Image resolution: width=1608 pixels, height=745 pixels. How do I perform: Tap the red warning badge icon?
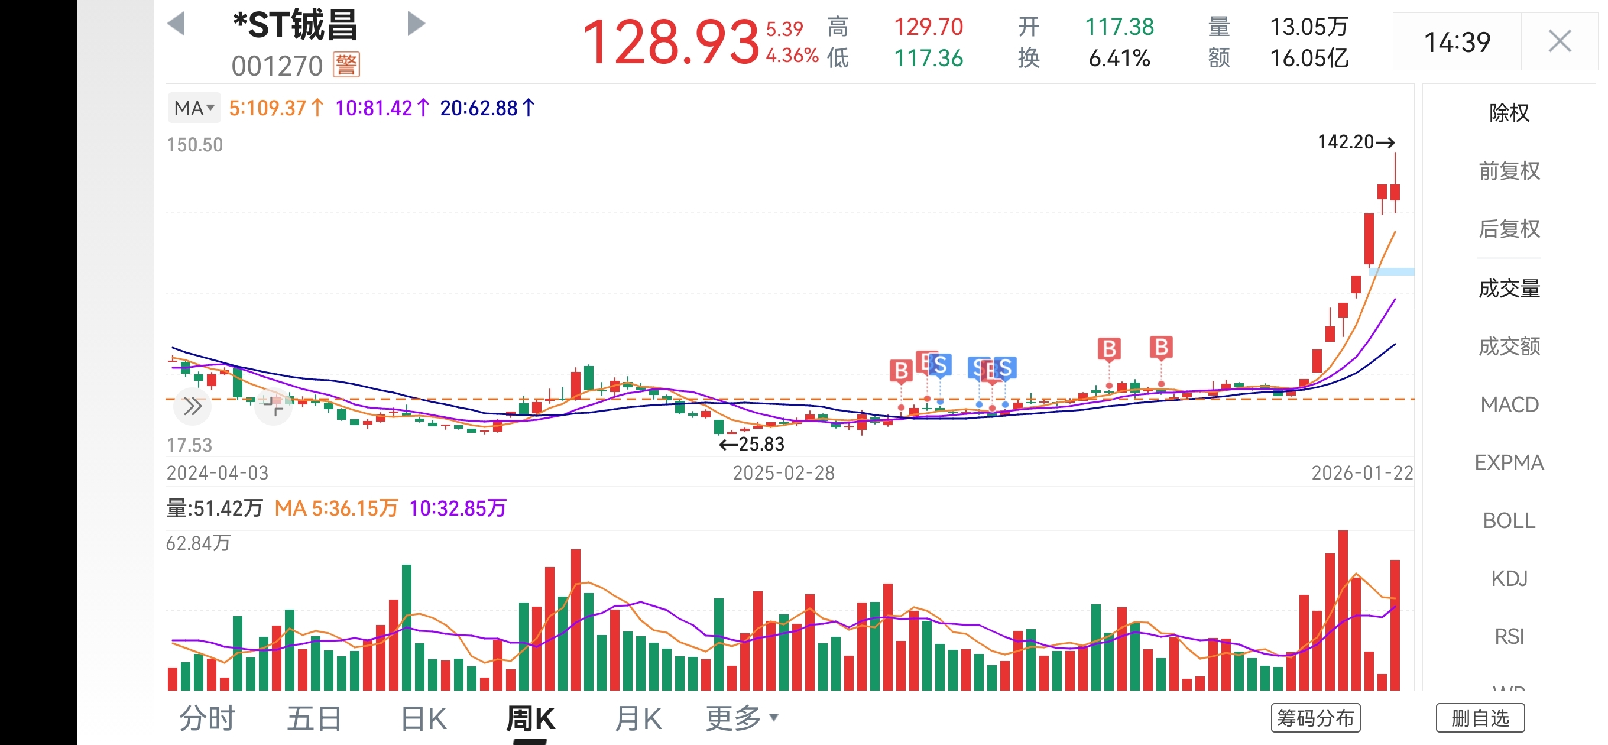pos(346,65)
